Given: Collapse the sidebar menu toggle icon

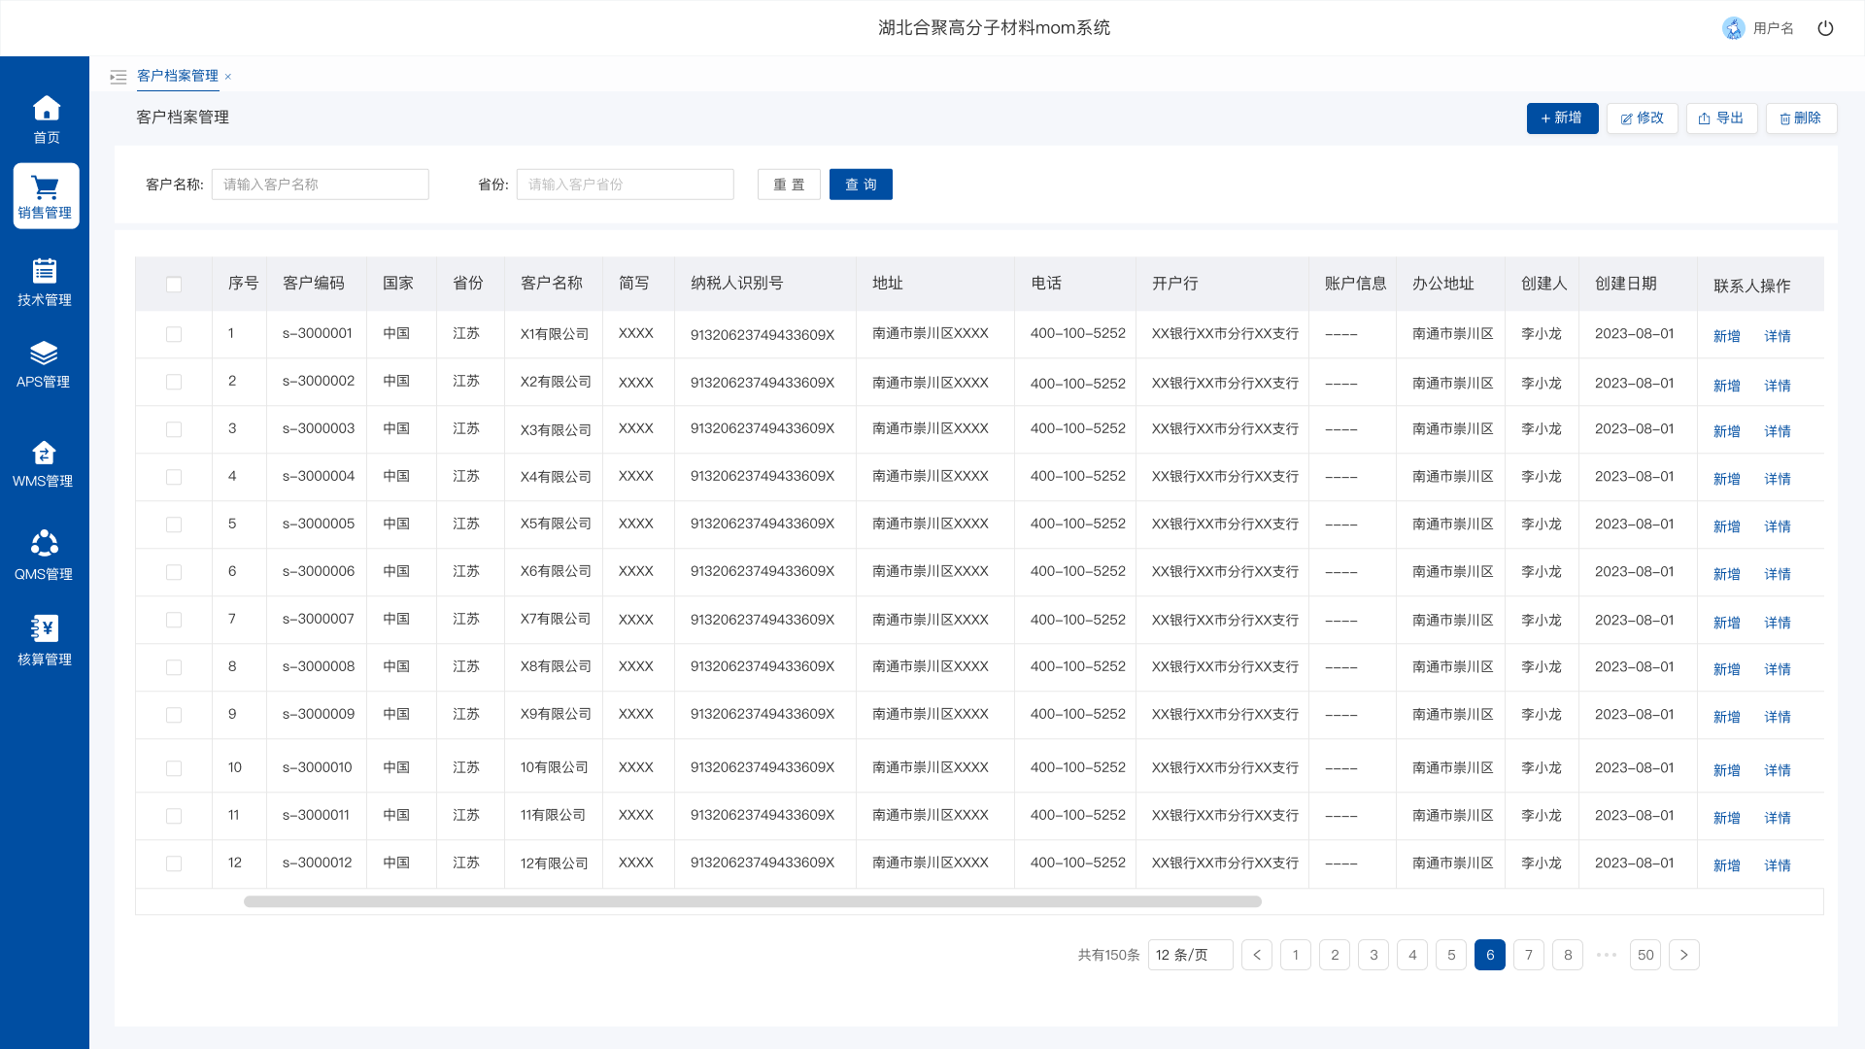Looking at the screenshot, I should point(119,77).
